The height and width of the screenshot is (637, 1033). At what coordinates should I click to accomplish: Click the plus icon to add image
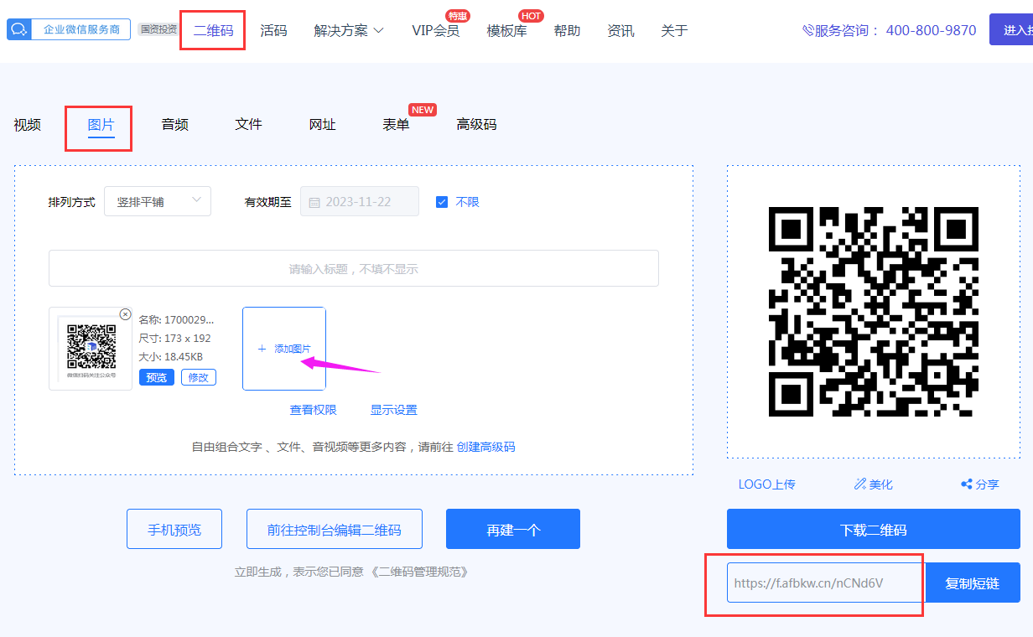click(262, 349)
